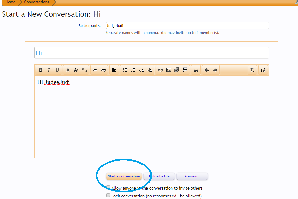Open the font size dropdown
298x199 pixels.
pos(76,70)
